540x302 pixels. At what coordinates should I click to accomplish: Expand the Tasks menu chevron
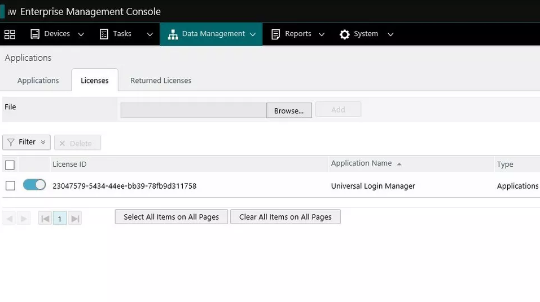(150, 34)
